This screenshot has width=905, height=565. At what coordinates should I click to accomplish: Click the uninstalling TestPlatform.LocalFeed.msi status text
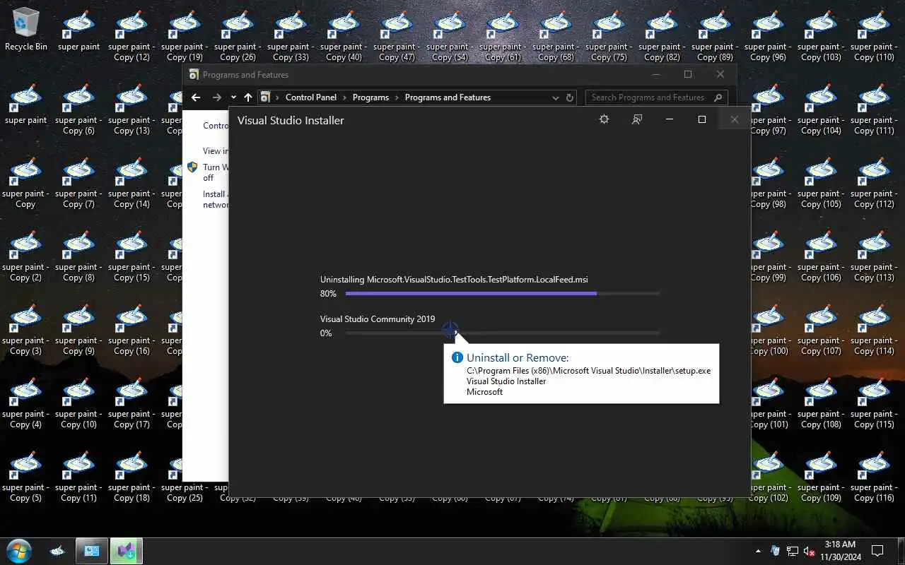point(454,280)
